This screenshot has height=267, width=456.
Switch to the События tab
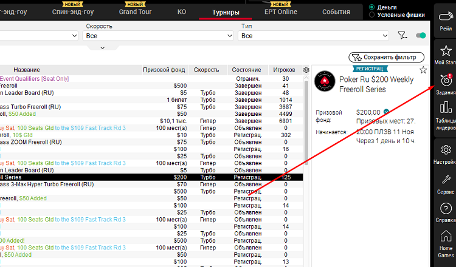336,12
